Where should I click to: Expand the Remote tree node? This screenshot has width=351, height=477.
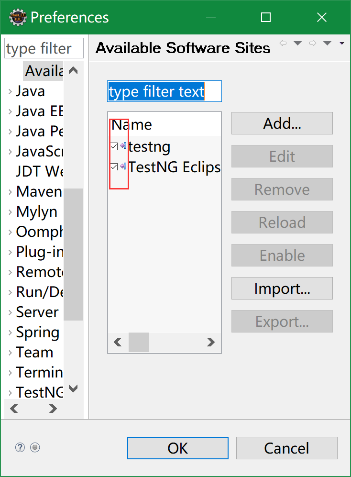[10, 272]
